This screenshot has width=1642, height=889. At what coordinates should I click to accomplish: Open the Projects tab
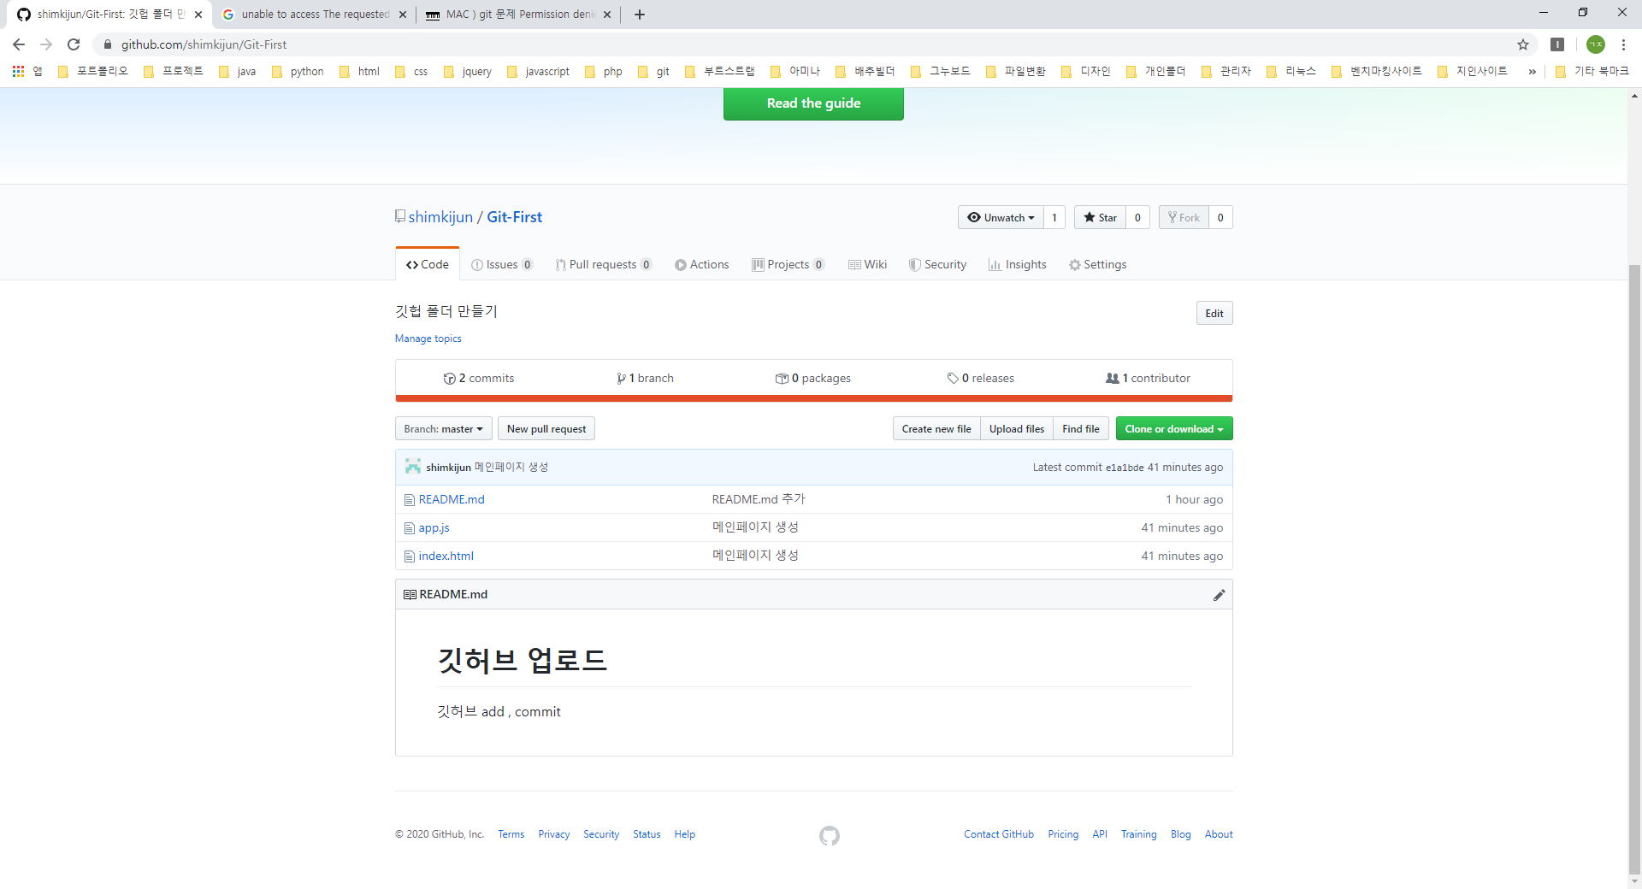[788, 265]
